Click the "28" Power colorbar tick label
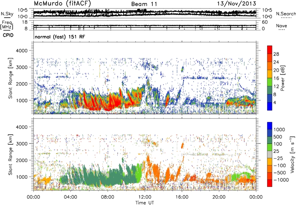 (276, 54)
